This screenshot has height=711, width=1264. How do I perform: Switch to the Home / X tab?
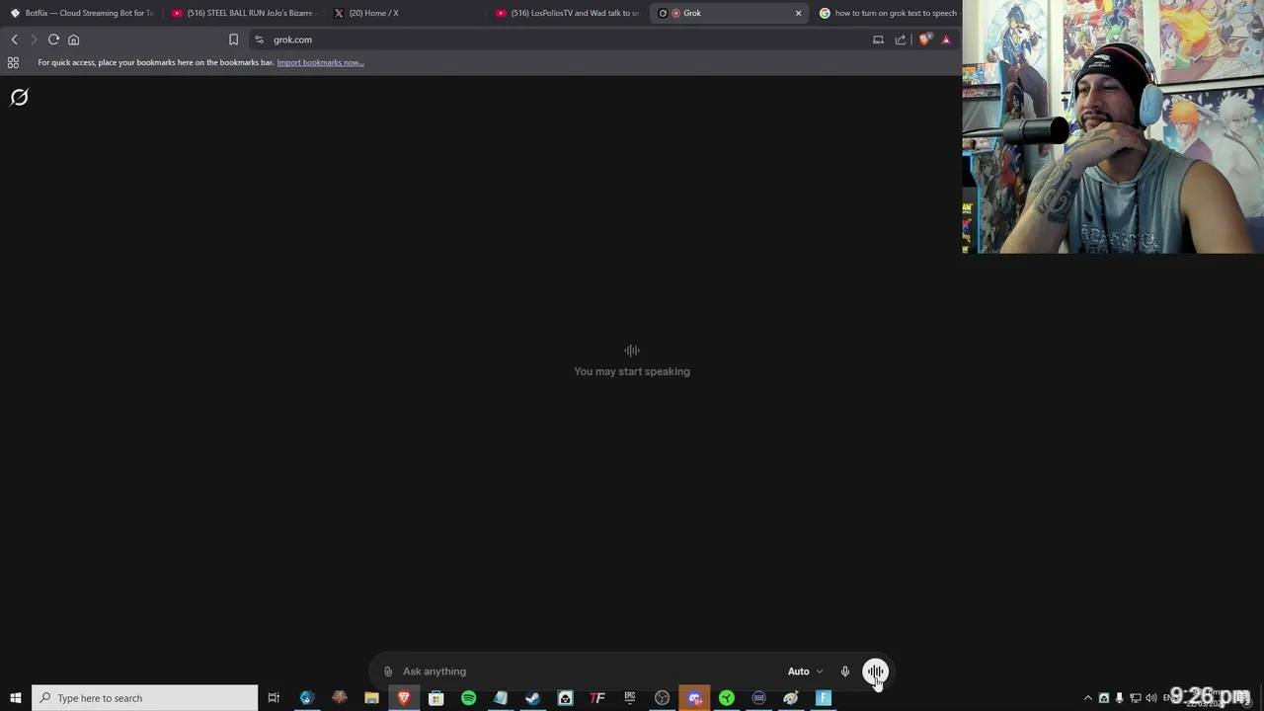[x=405, y=13]
